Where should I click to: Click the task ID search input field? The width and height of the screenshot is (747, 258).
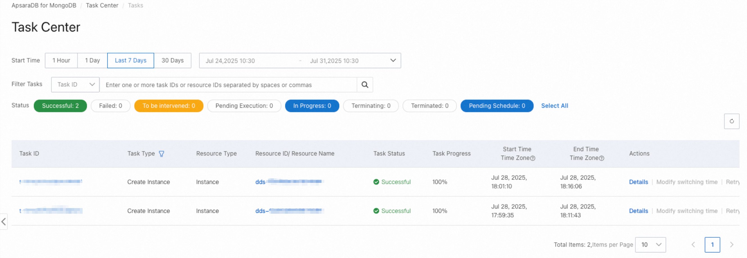[x=228, y=85]
